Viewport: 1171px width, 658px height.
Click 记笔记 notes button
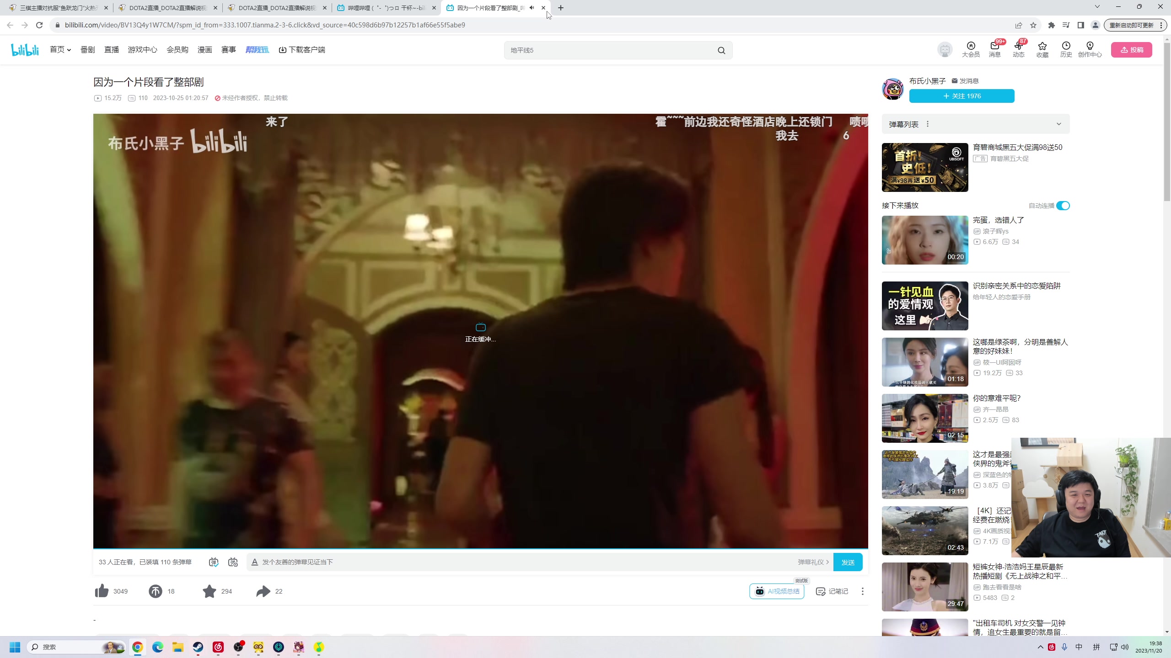[x=832, y=591]
